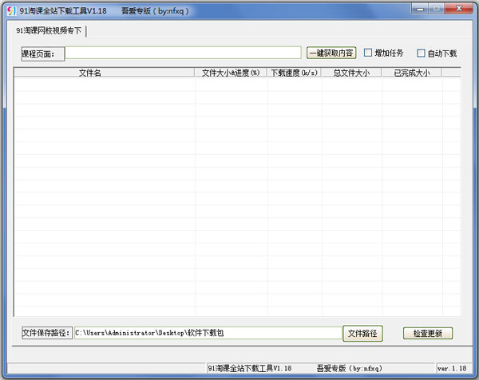Click the maximize window button
This screenshot has width=479, height=380.
pos(436,9)
